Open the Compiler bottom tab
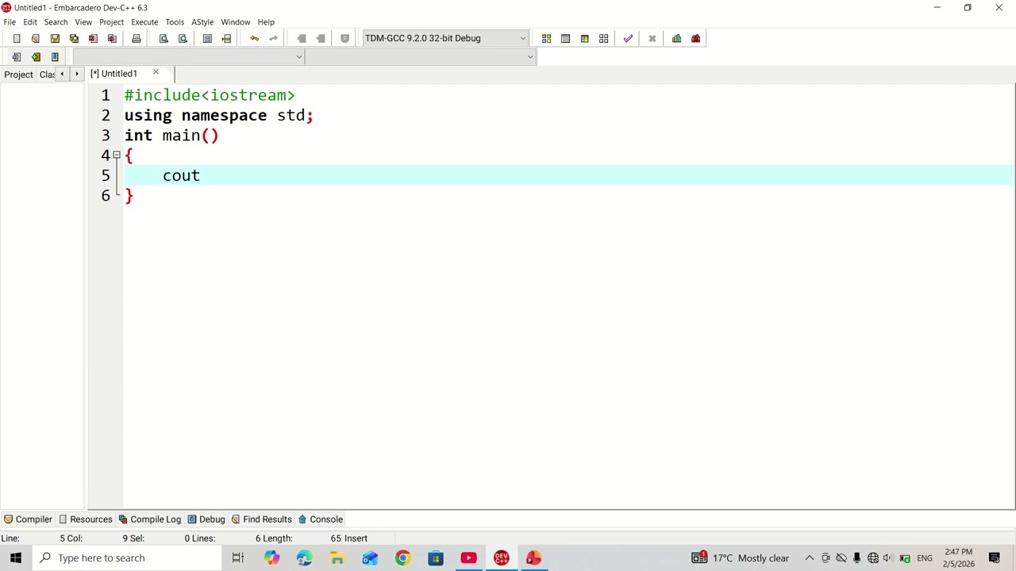This screenshot has width=1016, height=571. (28, 519)
